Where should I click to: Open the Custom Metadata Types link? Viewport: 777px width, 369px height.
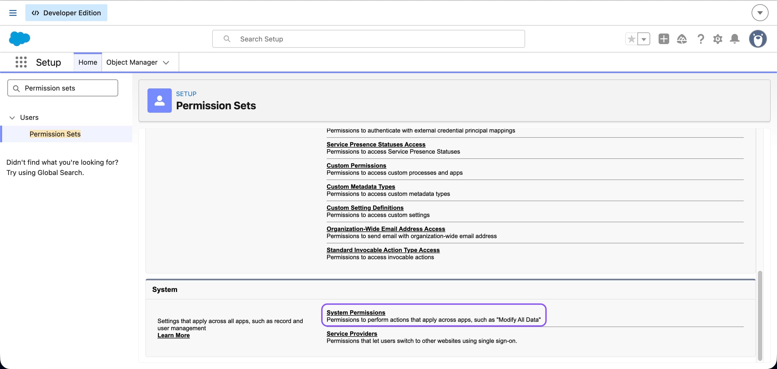pyautogui.click(x=361, y=186)
